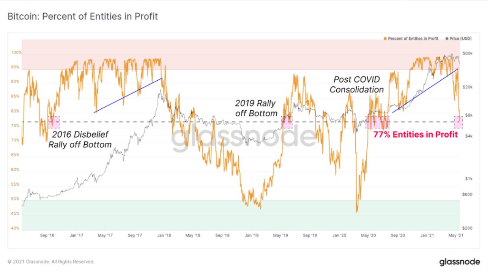The image size is (488, 274).
Task: Click the '© 2021 Glassnode. All Rights Reserved.' text
Action: 51,262
